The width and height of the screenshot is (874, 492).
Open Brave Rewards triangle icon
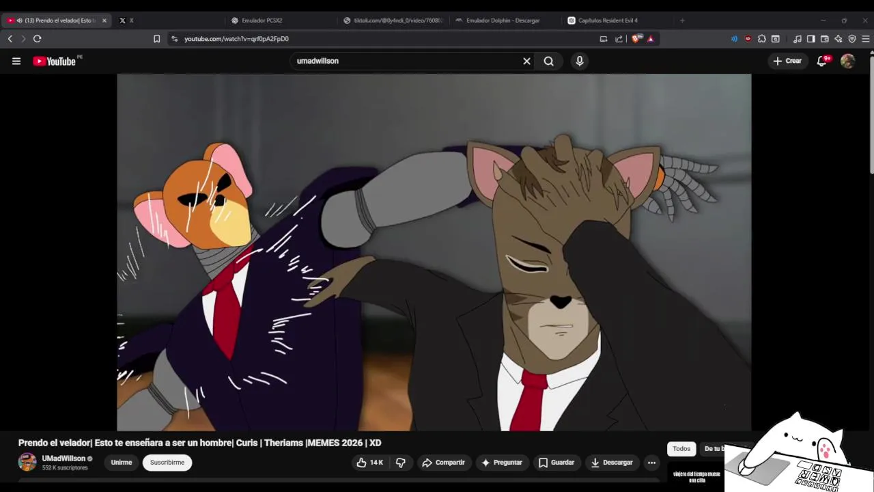click(x=650, y=39)
